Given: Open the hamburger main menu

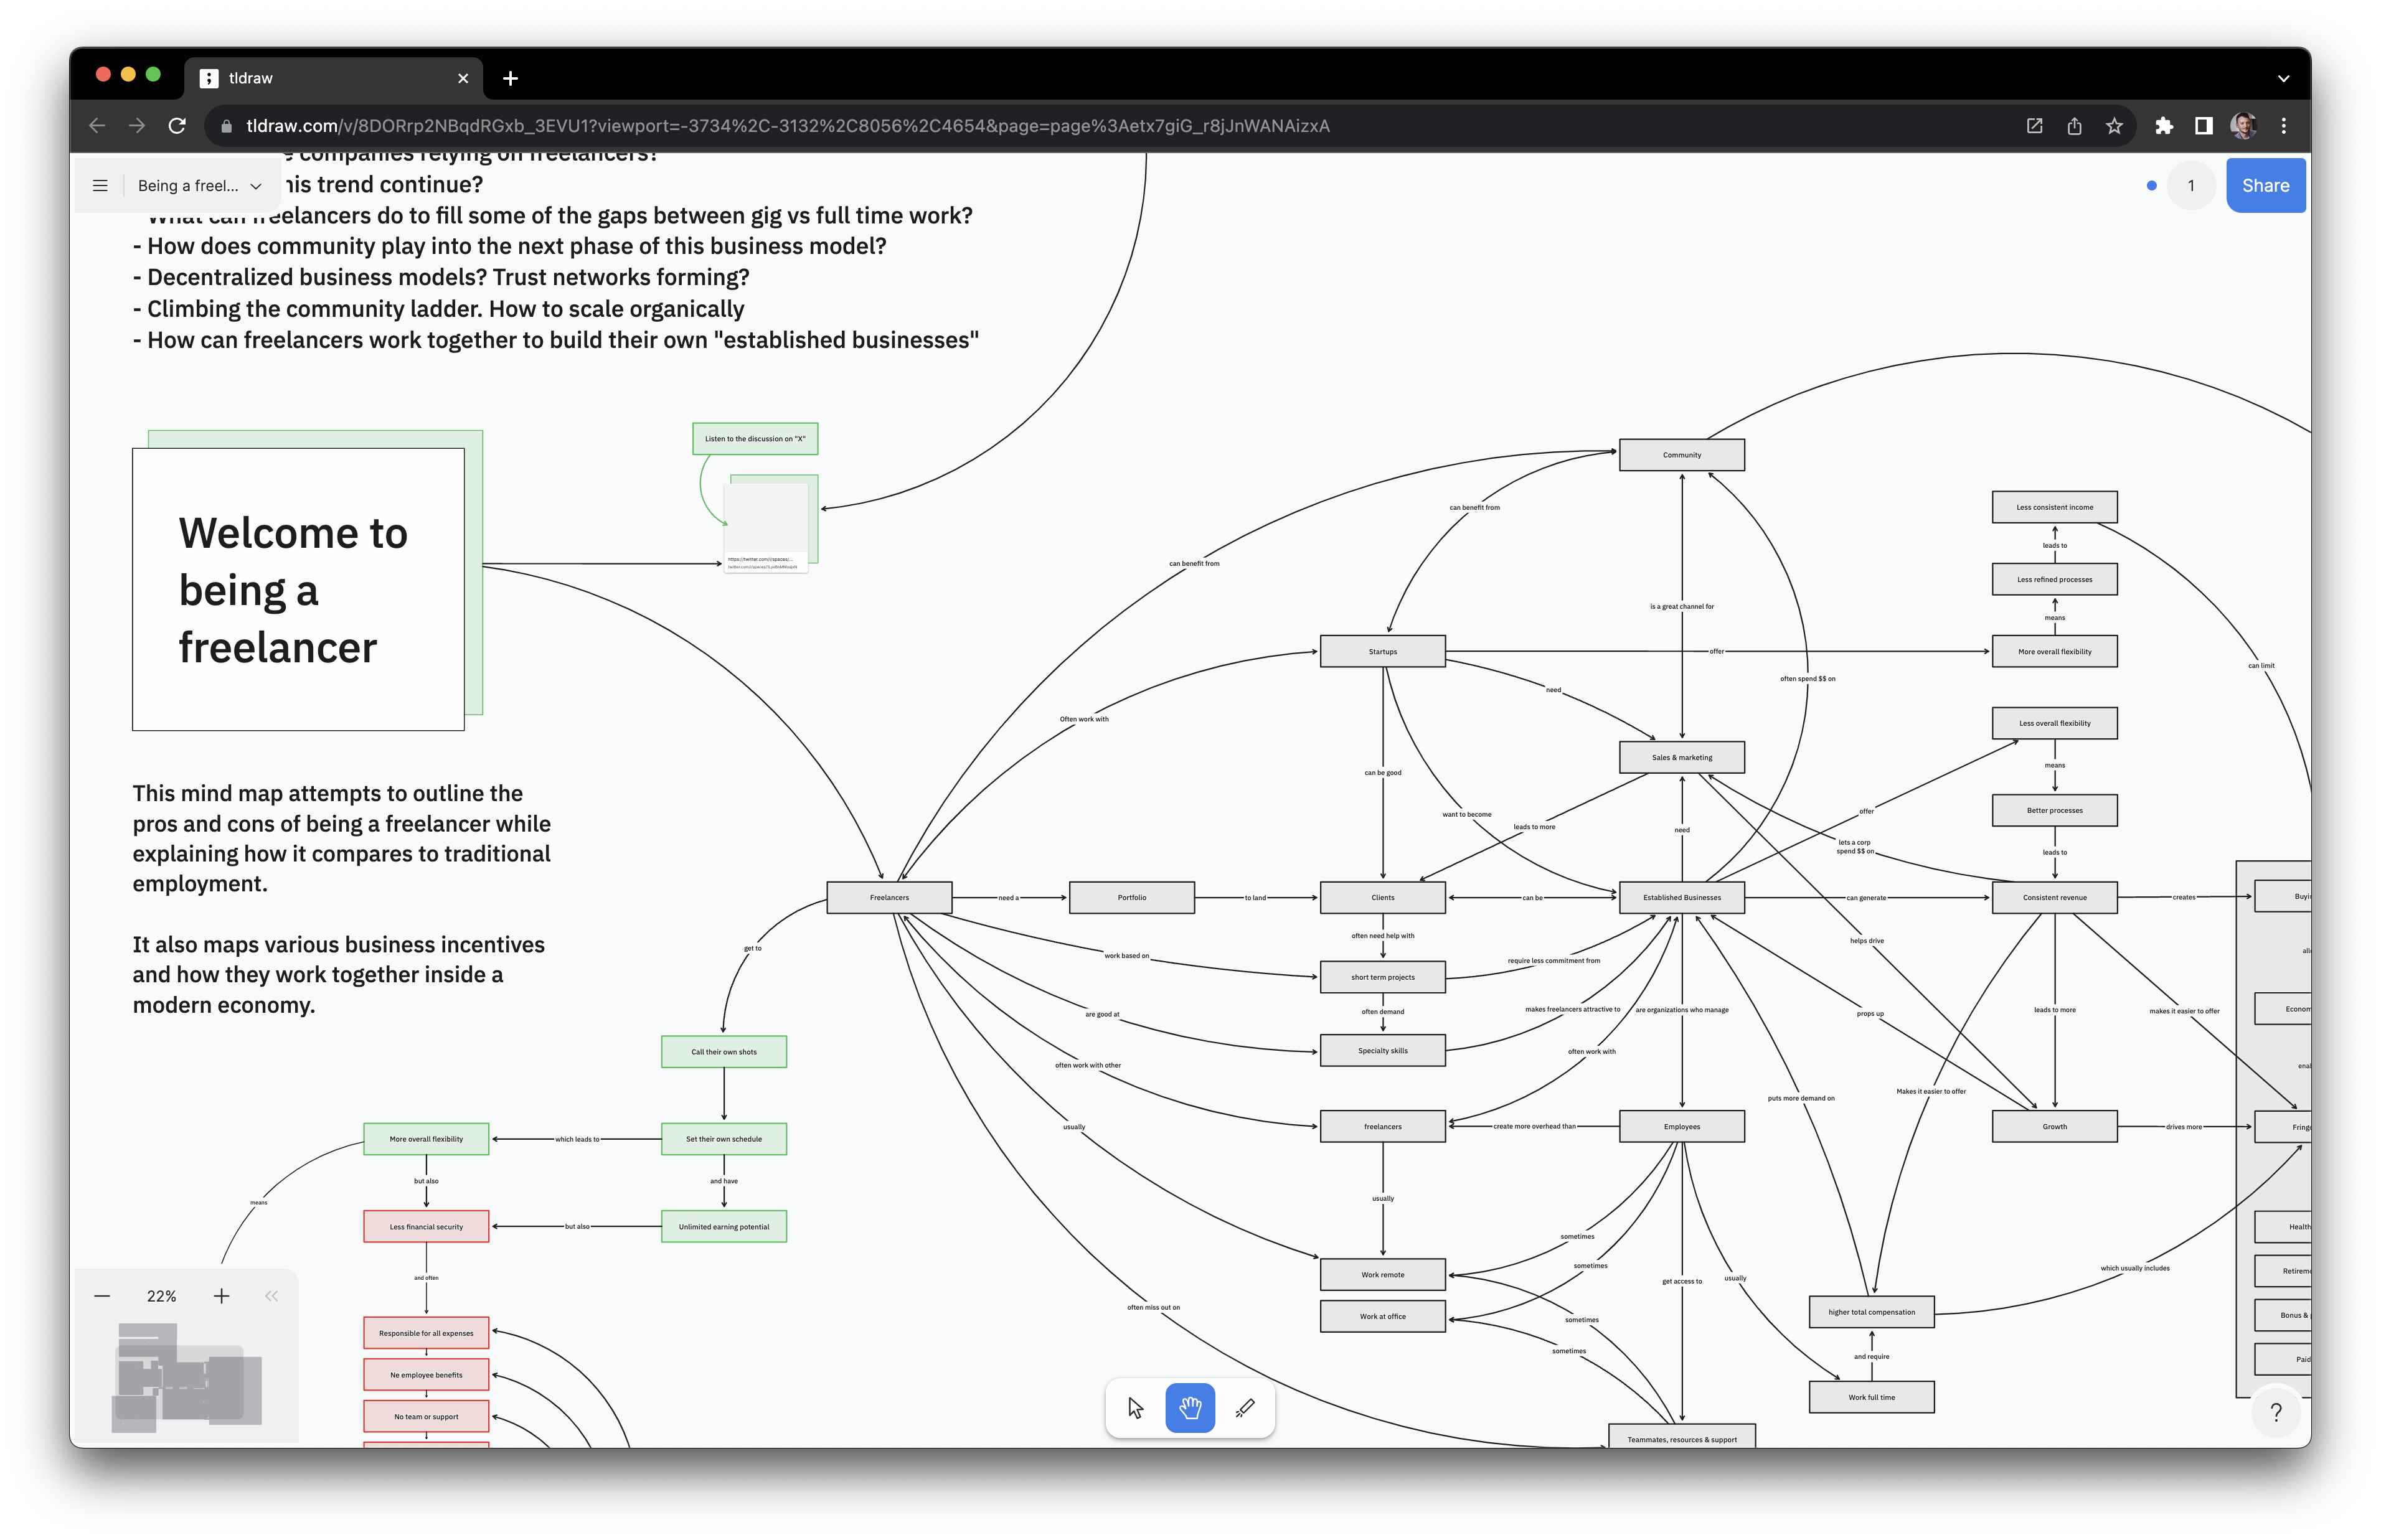Looking at the screenshot, I should tap(99, 185).
